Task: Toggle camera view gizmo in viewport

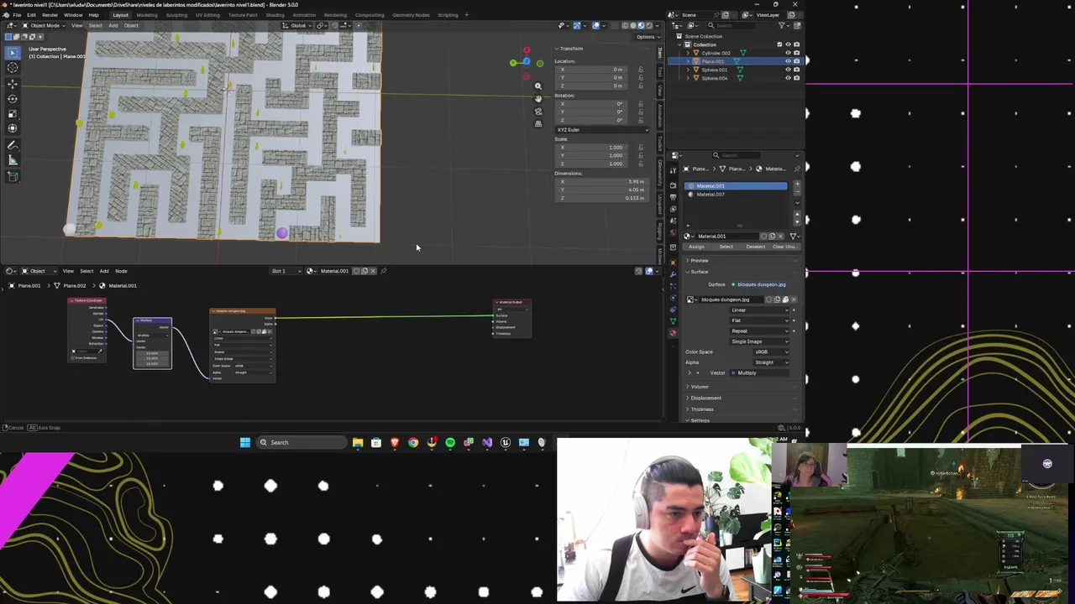Action: click(x=538, y=111)
